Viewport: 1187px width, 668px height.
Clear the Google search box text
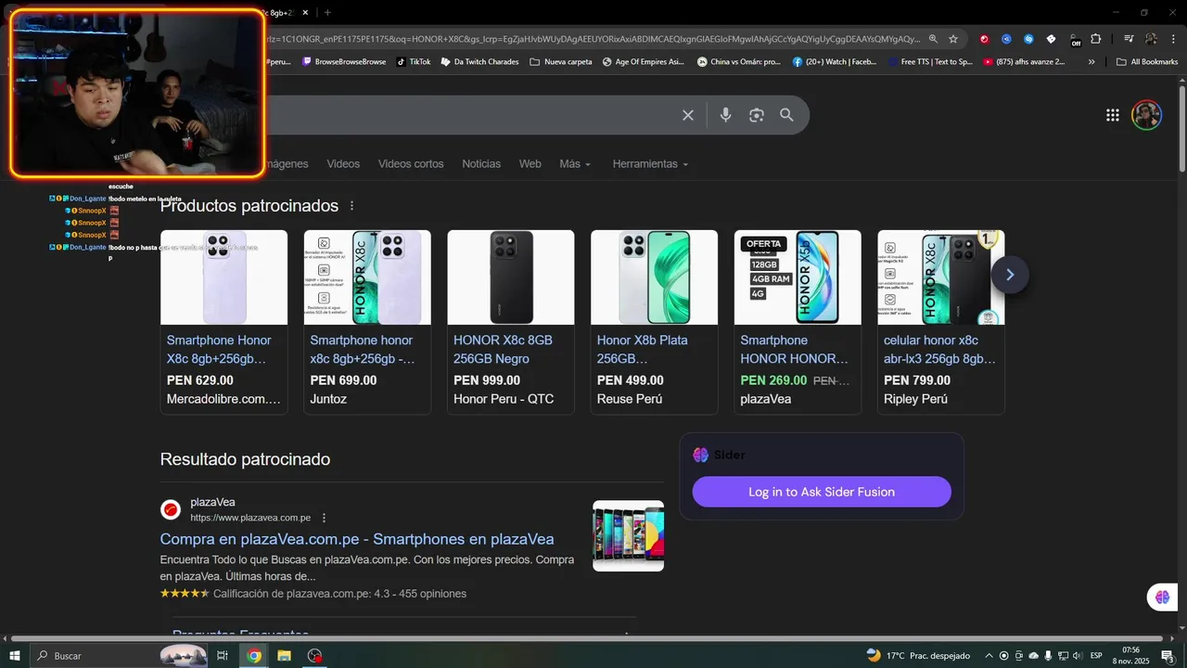click(x=688, y=115)
